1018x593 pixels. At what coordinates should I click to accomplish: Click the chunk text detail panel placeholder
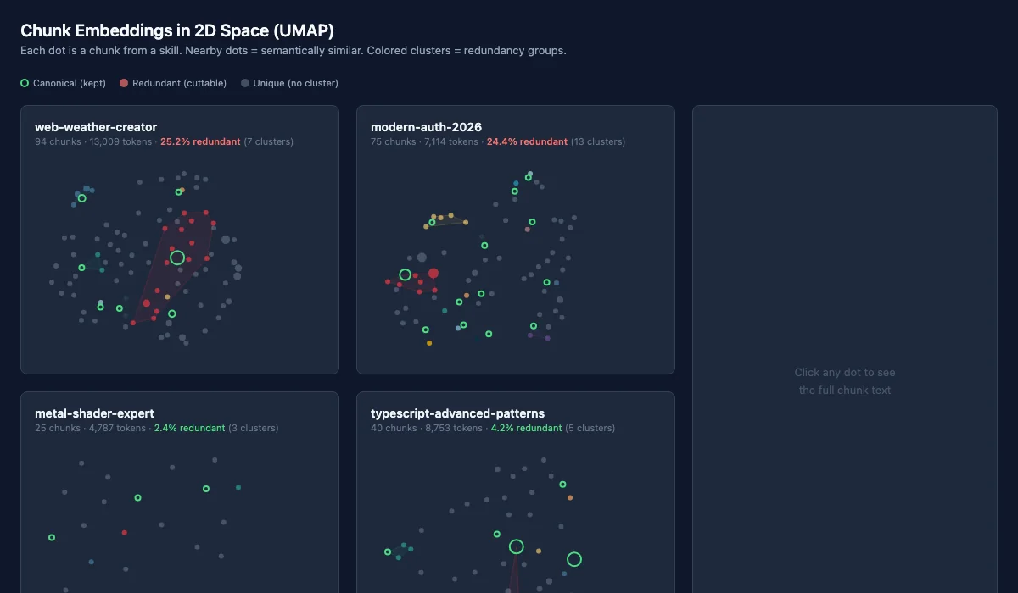844,381
